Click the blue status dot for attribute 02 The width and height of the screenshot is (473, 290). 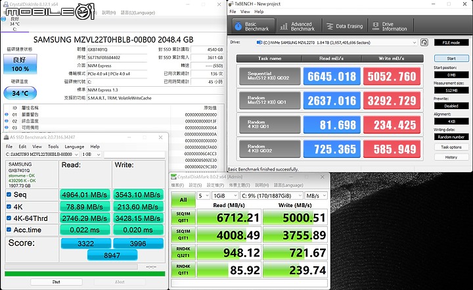tap(7, 121)
